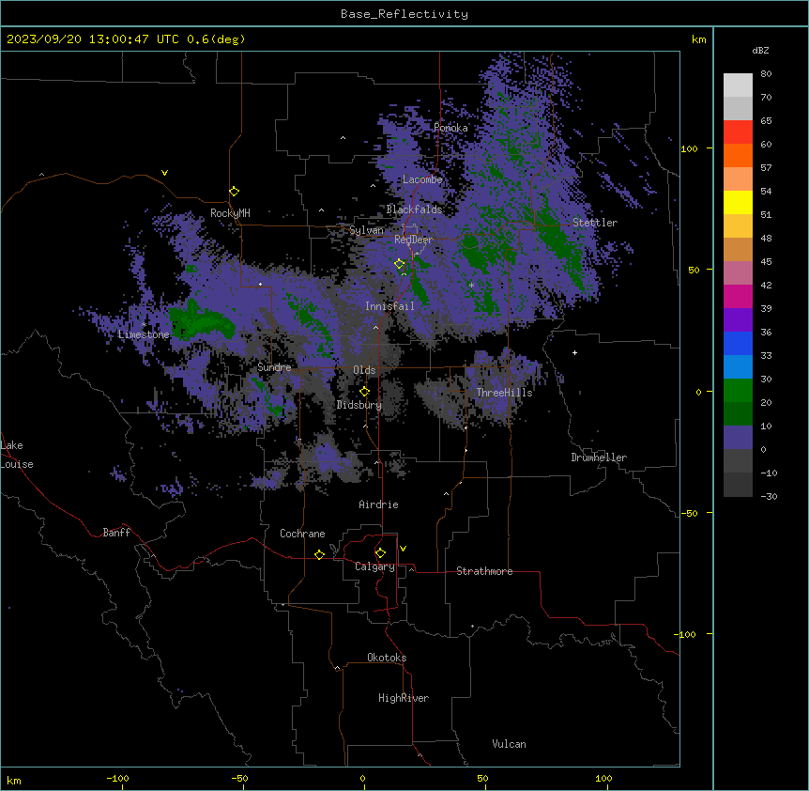The height and width of the screenshot is (791, 809).
Task: Click the Airdrie city label
Action: point(379,504)
